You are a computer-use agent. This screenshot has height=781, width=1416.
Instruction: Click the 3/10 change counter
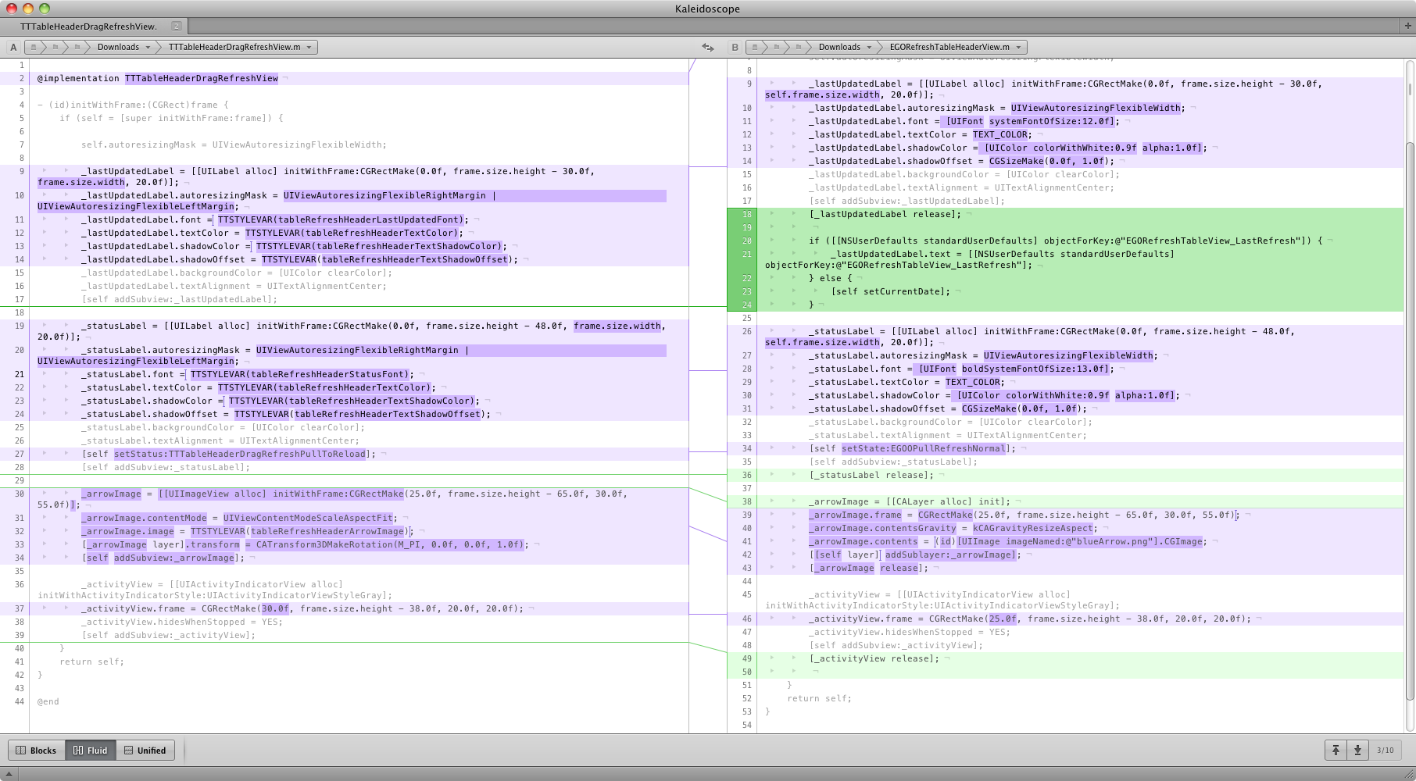point(1385,751)
